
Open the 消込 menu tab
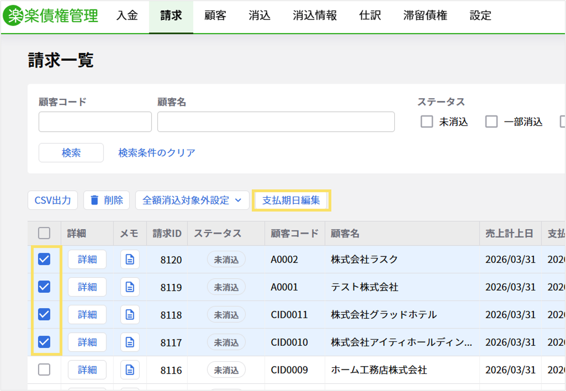click(x=259, y=16)
